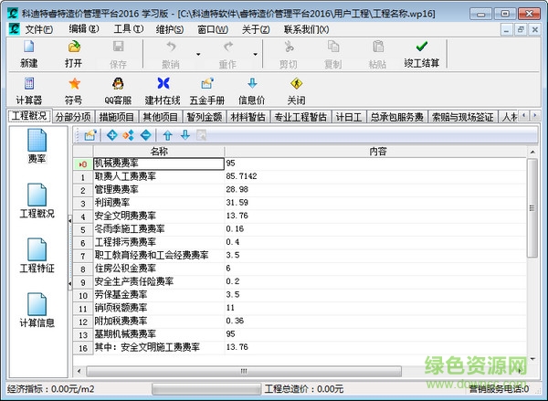Click the 新建 (New) toolbar icon
The image size is (548, 401).
(29, 47)
